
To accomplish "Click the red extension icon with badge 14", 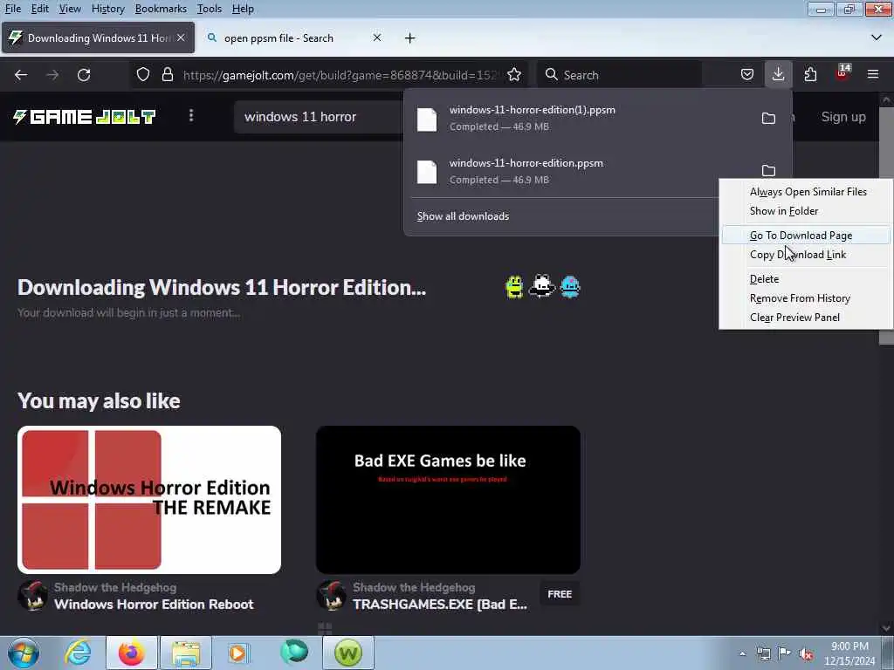I will [842, 73].
